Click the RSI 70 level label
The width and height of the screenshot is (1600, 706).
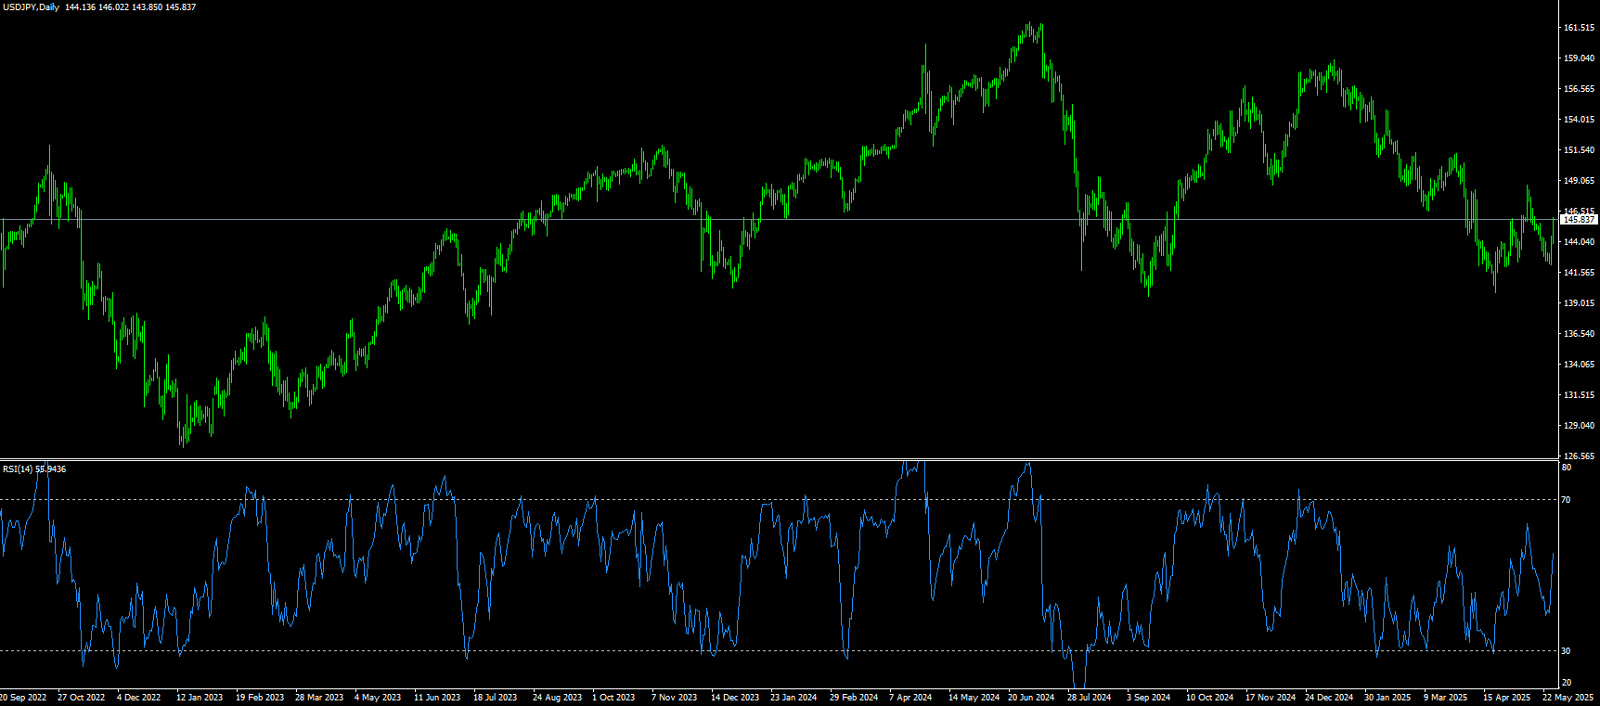point(1566,500)
